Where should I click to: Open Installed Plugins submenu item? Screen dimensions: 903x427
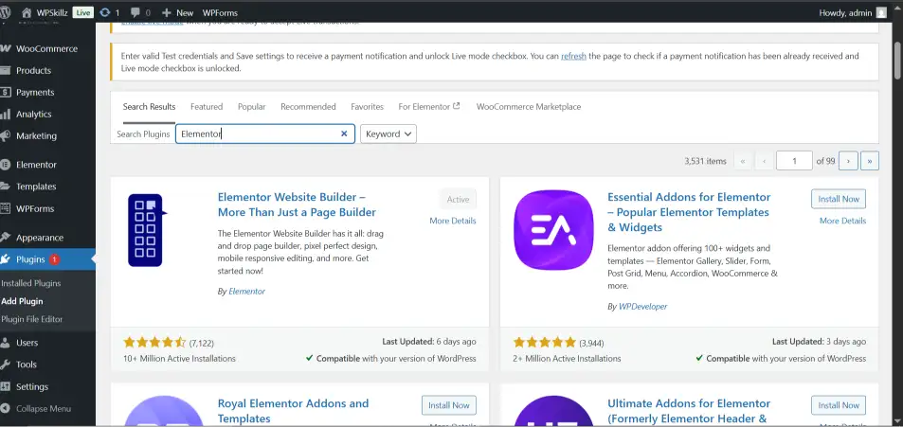(31, 283)
